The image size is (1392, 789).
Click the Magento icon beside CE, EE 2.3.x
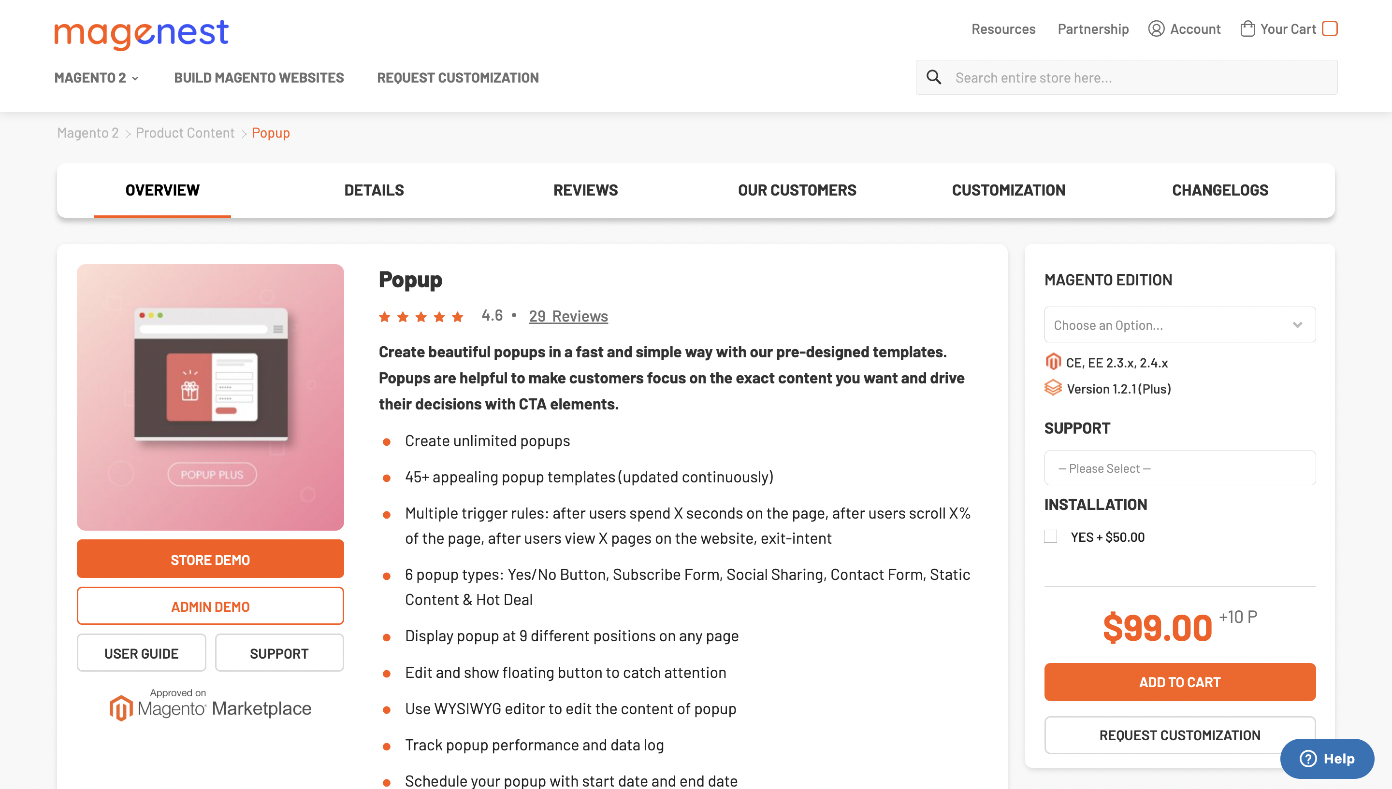coord(1053,362)
